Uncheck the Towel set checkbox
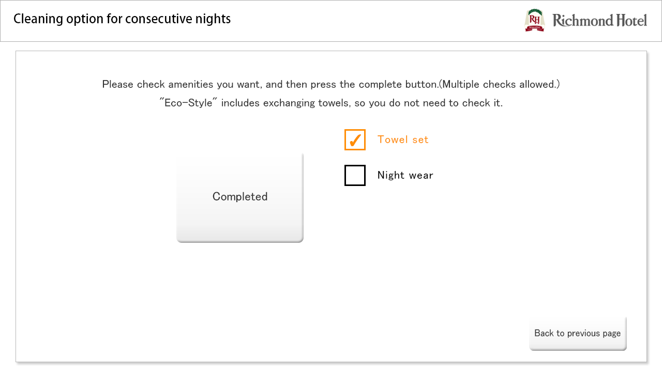The image size is (662, 372). 355,139
